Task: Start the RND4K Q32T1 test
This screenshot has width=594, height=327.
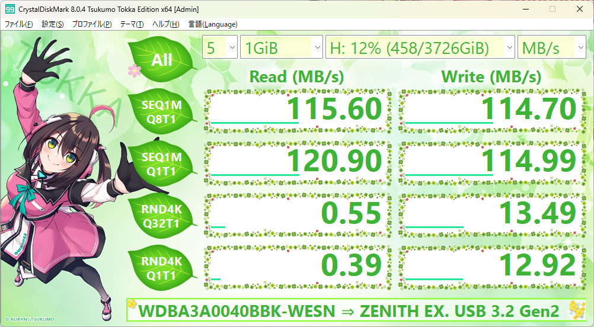Action: point(162,216)
